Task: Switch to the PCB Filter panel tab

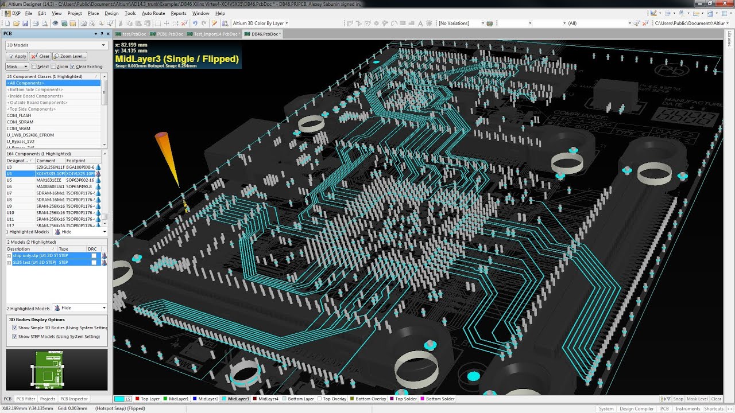Action: 26,399
